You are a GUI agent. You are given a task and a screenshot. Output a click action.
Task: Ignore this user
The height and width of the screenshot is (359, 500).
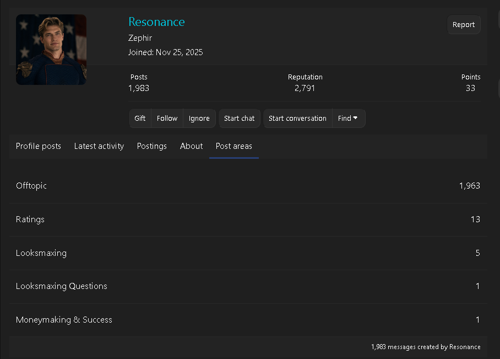(x=199, y=118)
